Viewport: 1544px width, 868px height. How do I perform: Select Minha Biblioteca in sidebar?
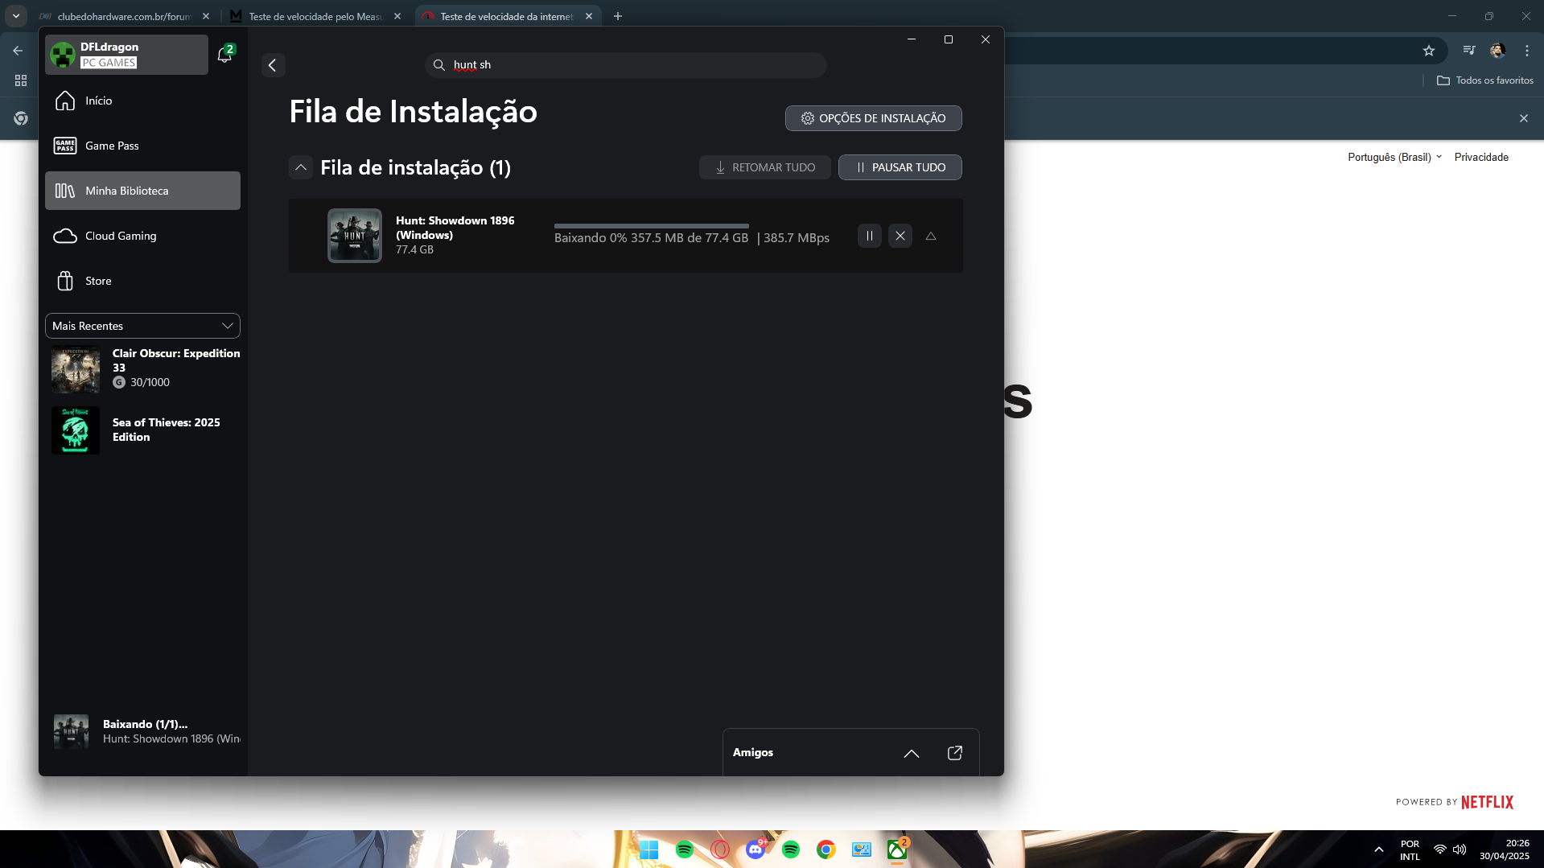pyautogui.click(x=142, y=191)
